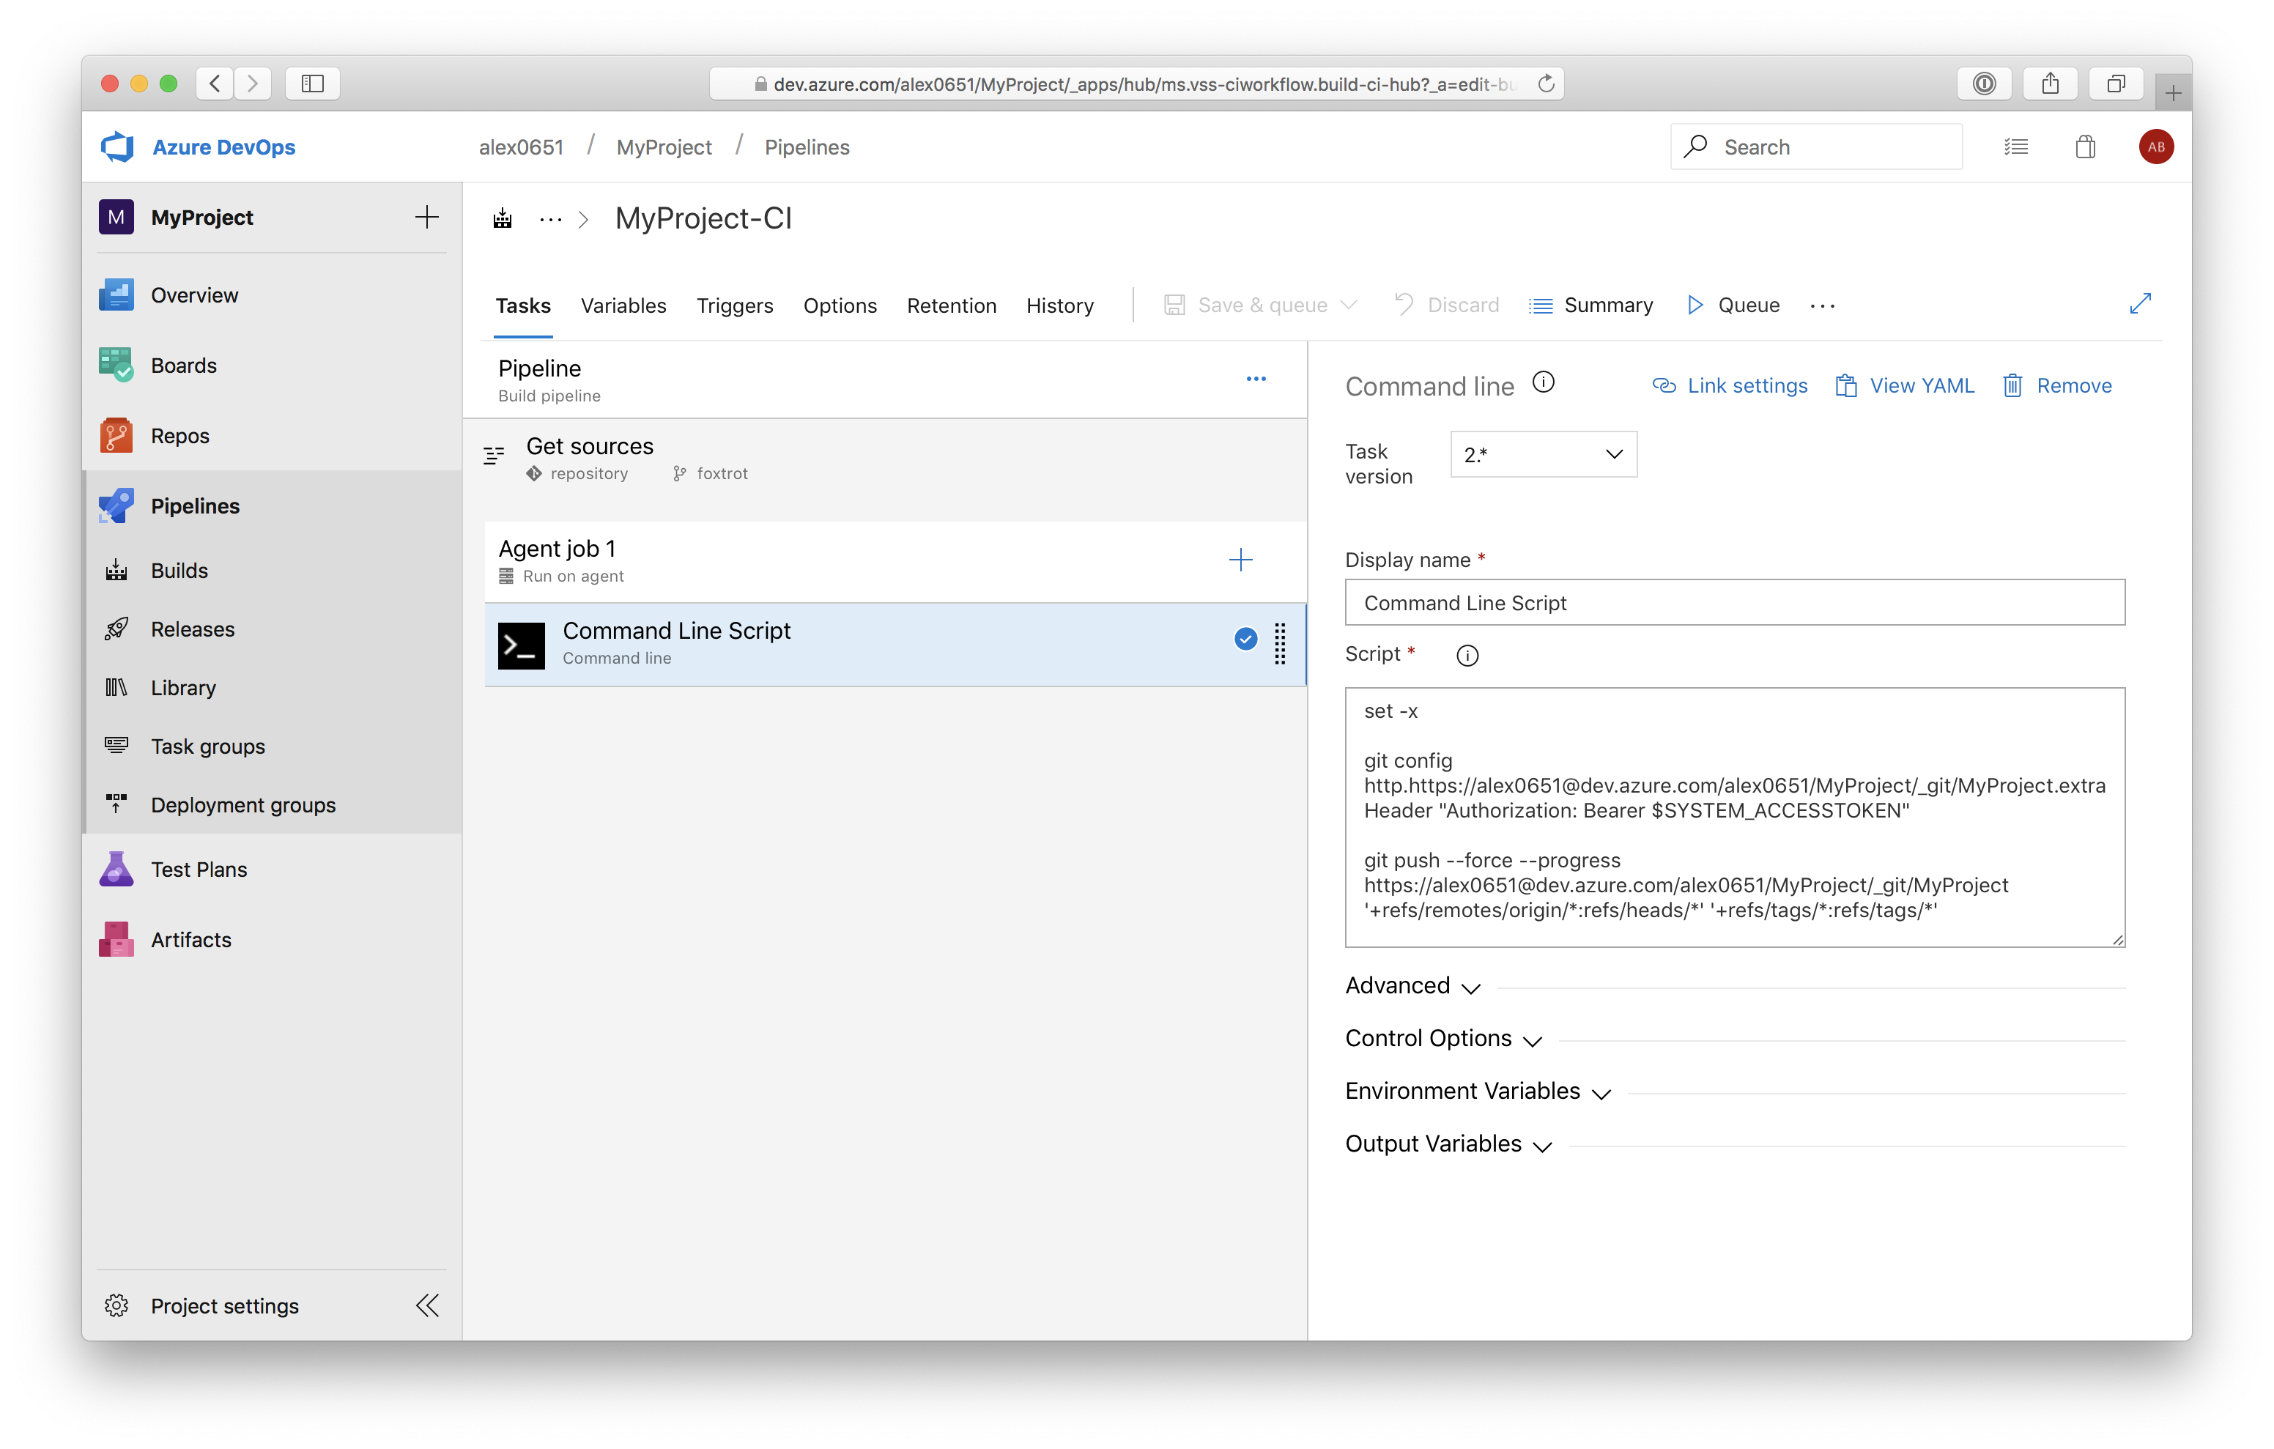Click the Script field info icon

(x=1467, y=656)
